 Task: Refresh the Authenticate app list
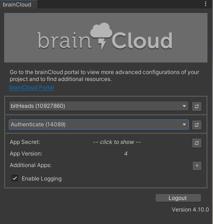(x=197, y=125)
